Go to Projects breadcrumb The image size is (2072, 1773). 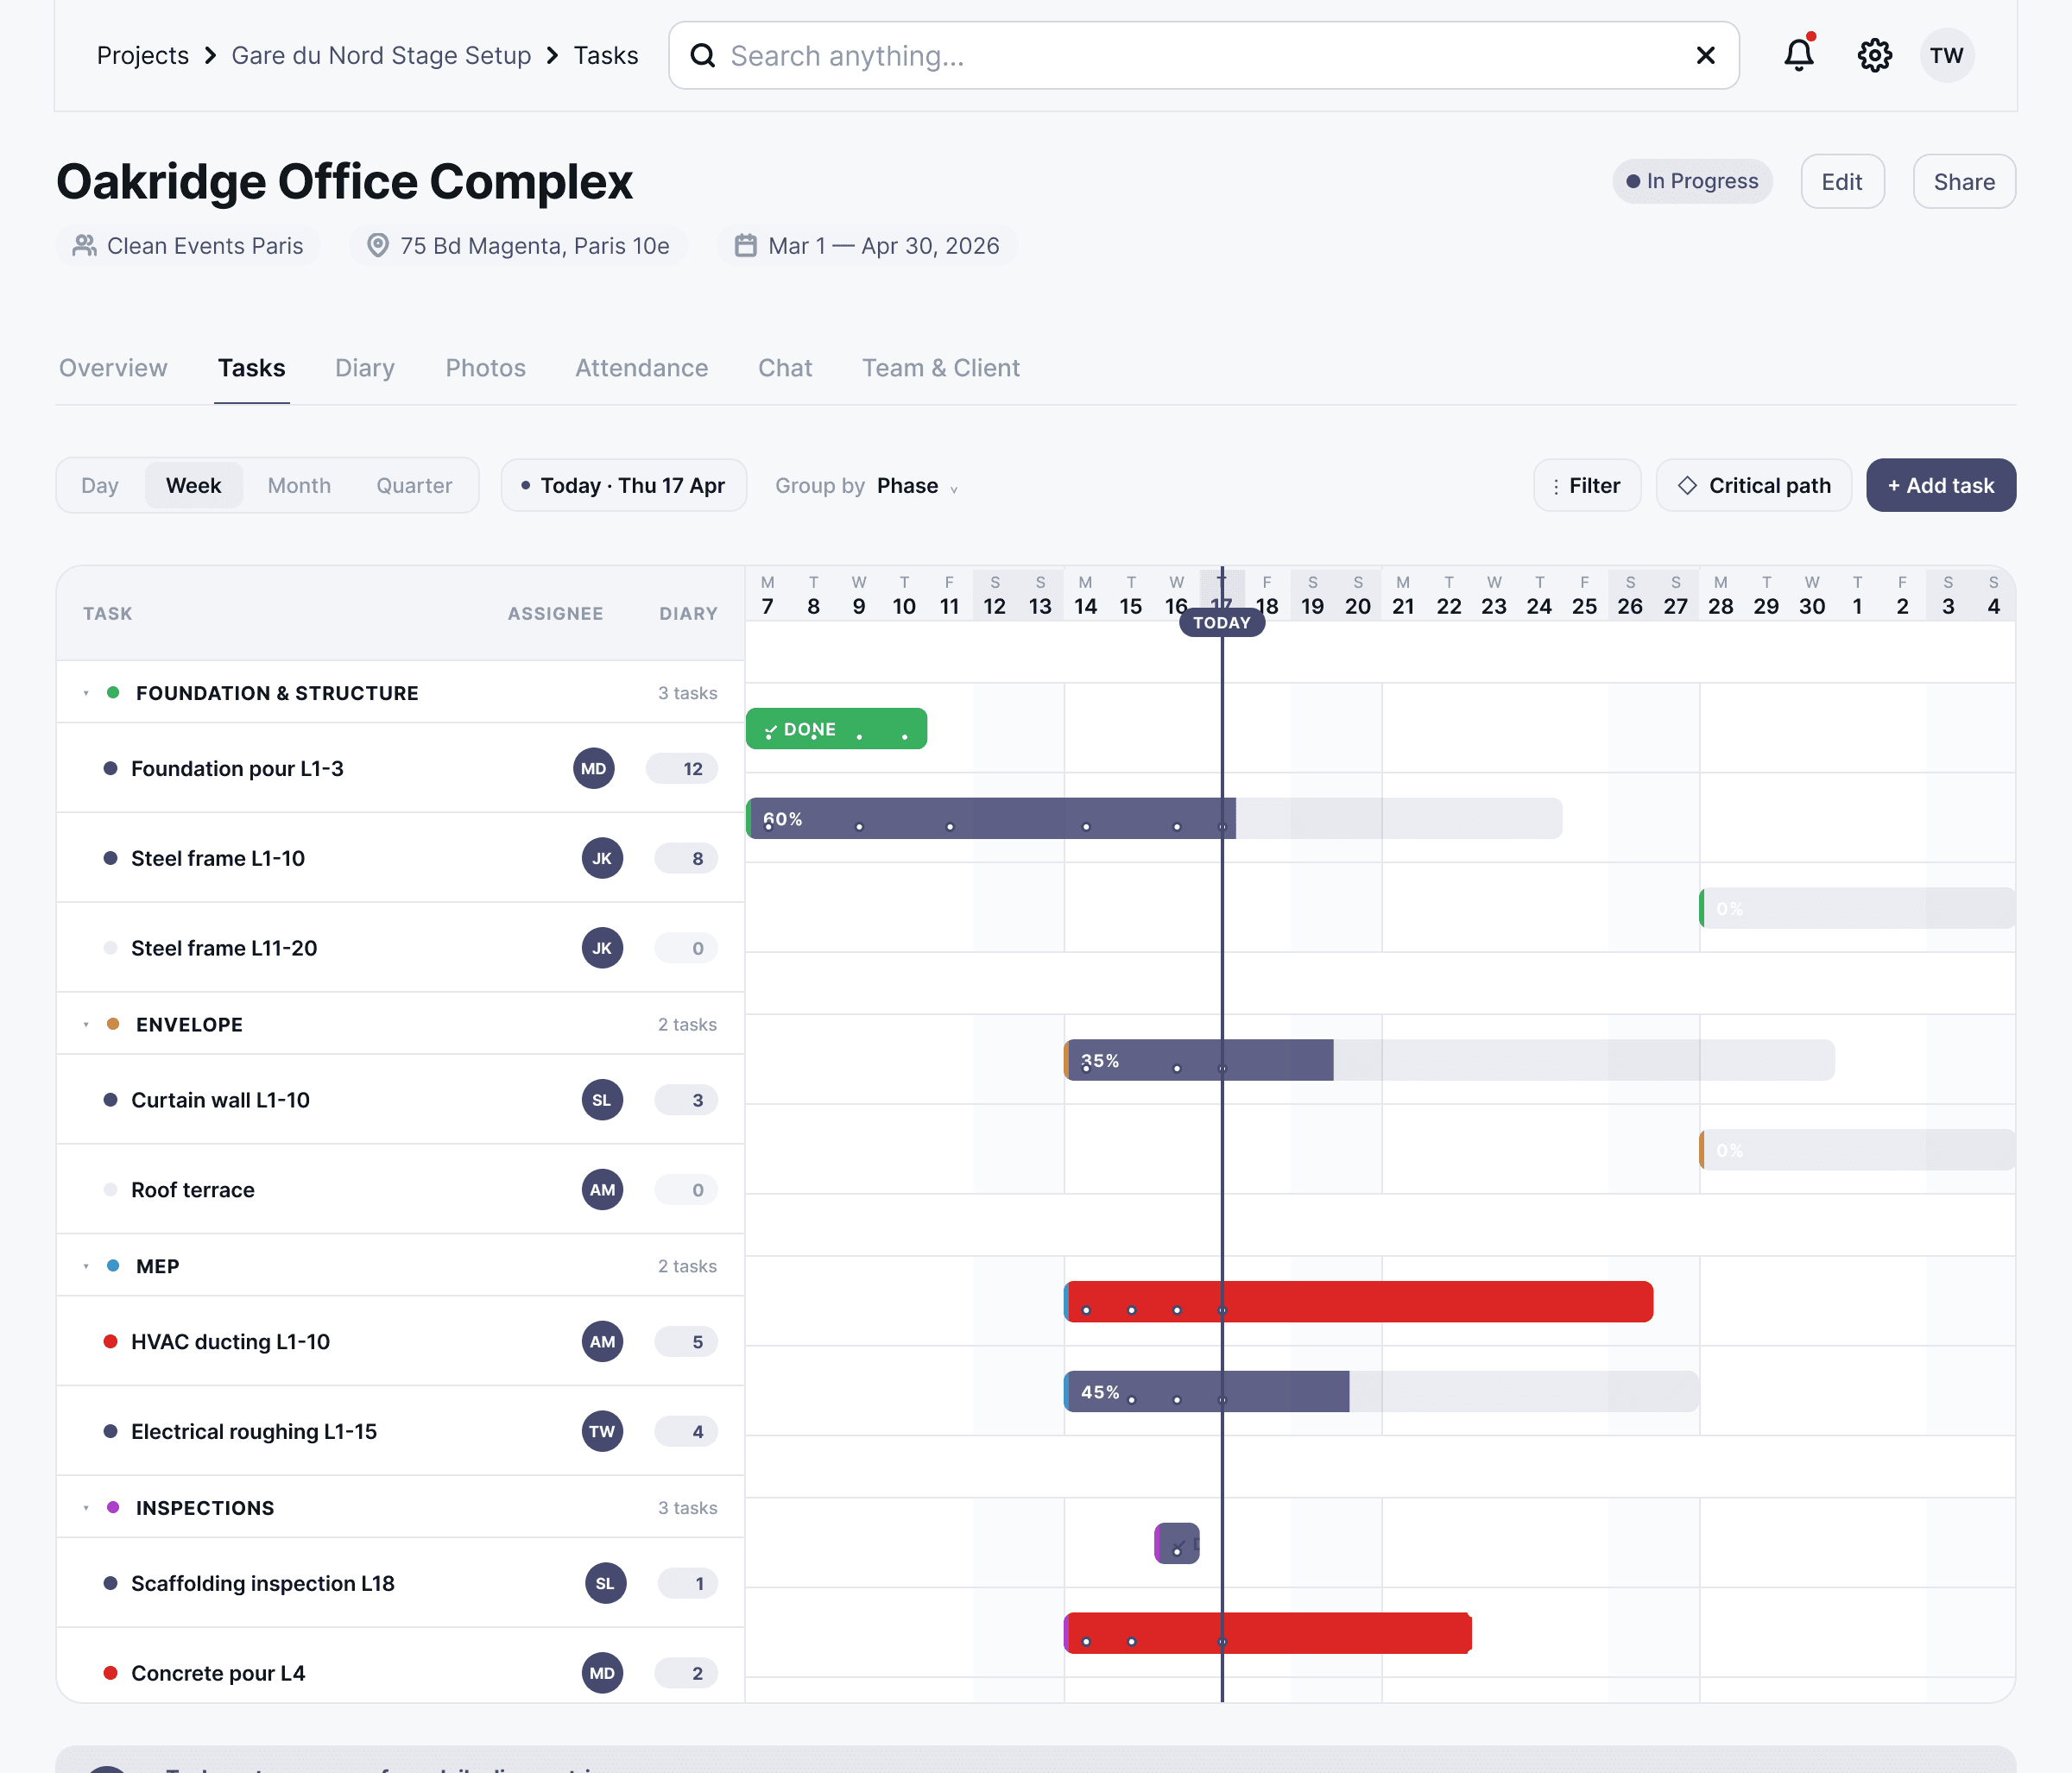[143, 55]
